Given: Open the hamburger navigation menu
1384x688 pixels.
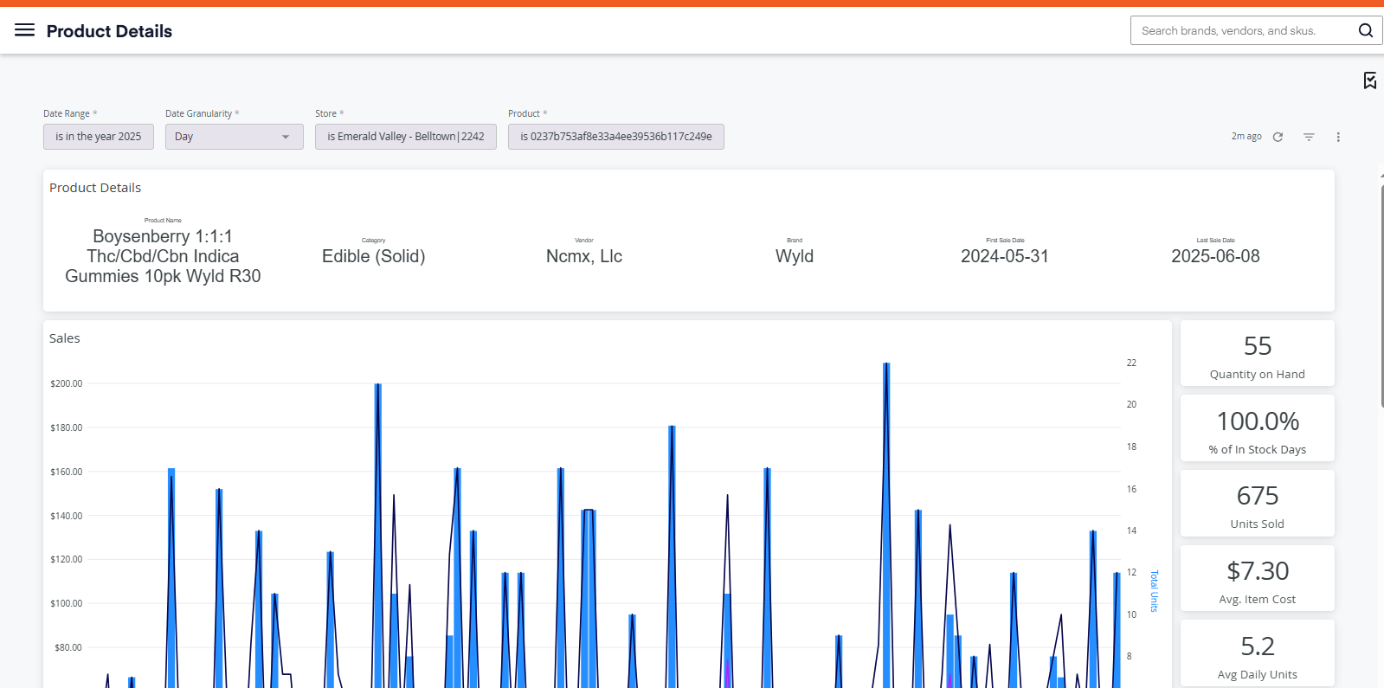Looking at the screenshot, I should (25, 30).
